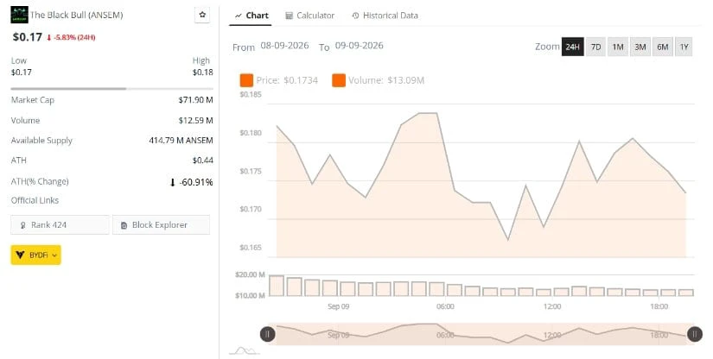Image resolution: width=713 pixels, height=359 pixels.
Task: Open the BYDFi exchange dropdown
Action: tap(36, 255)
